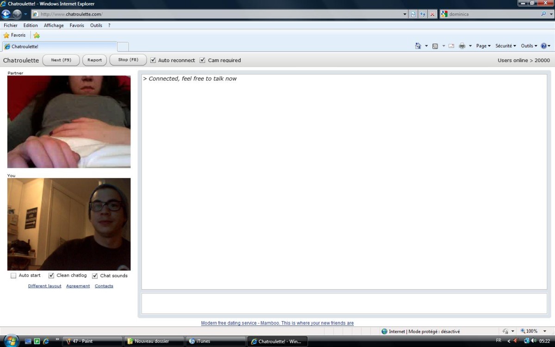Open the Page command bar dropdown
This screenshot has width=555, height=347.
[x=483, y=46]
